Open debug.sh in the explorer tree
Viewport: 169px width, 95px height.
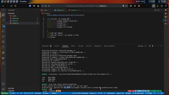pyautogui.click(x=23, y=18)
